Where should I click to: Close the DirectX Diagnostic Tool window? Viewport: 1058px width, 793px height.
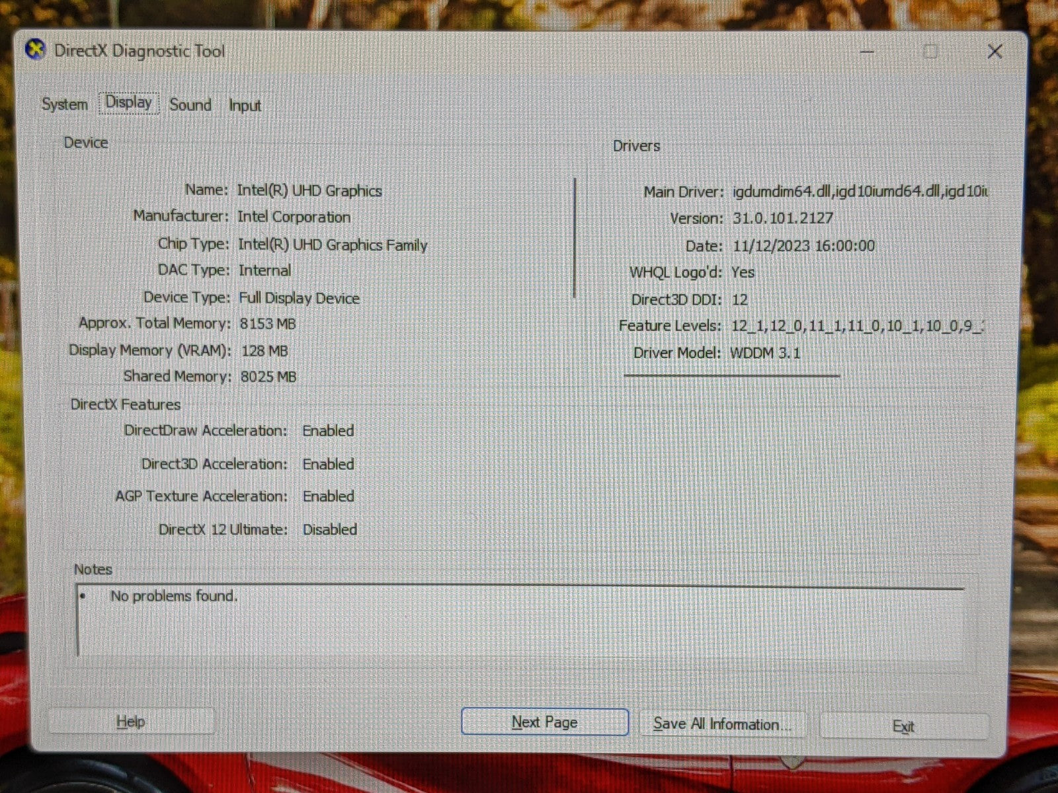(994, 52)
